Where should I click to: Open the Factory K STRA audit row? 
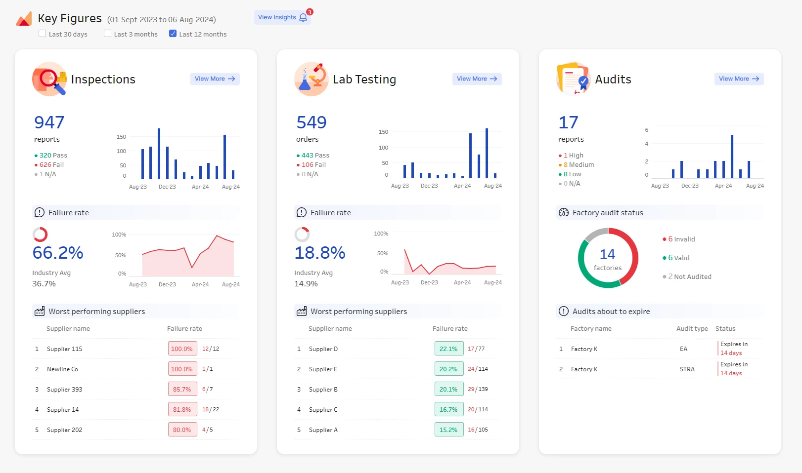(660, 369)
